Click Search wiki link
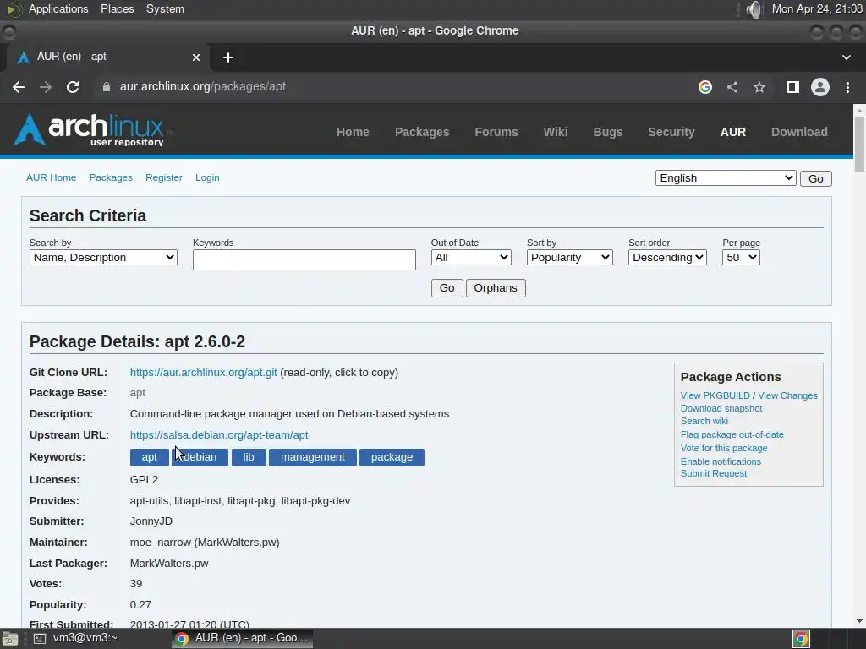Viewport: 866px width, 649px height. point(704,421)
